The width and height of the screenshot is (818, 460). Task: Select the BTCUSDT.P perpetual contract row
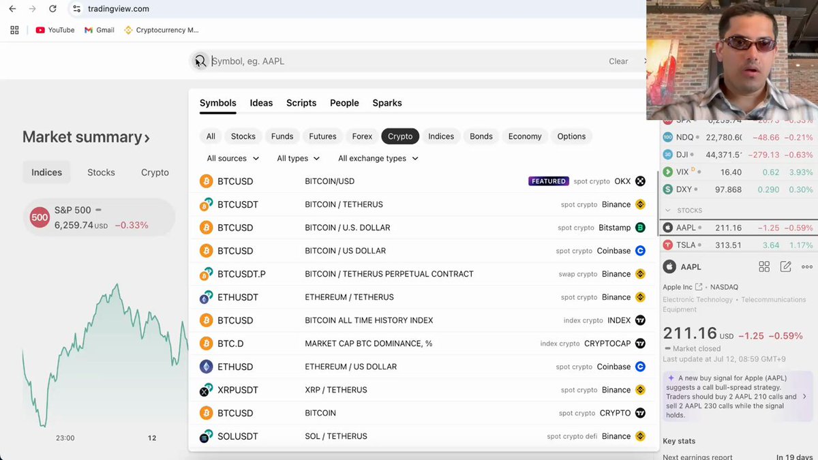[422, 274]
